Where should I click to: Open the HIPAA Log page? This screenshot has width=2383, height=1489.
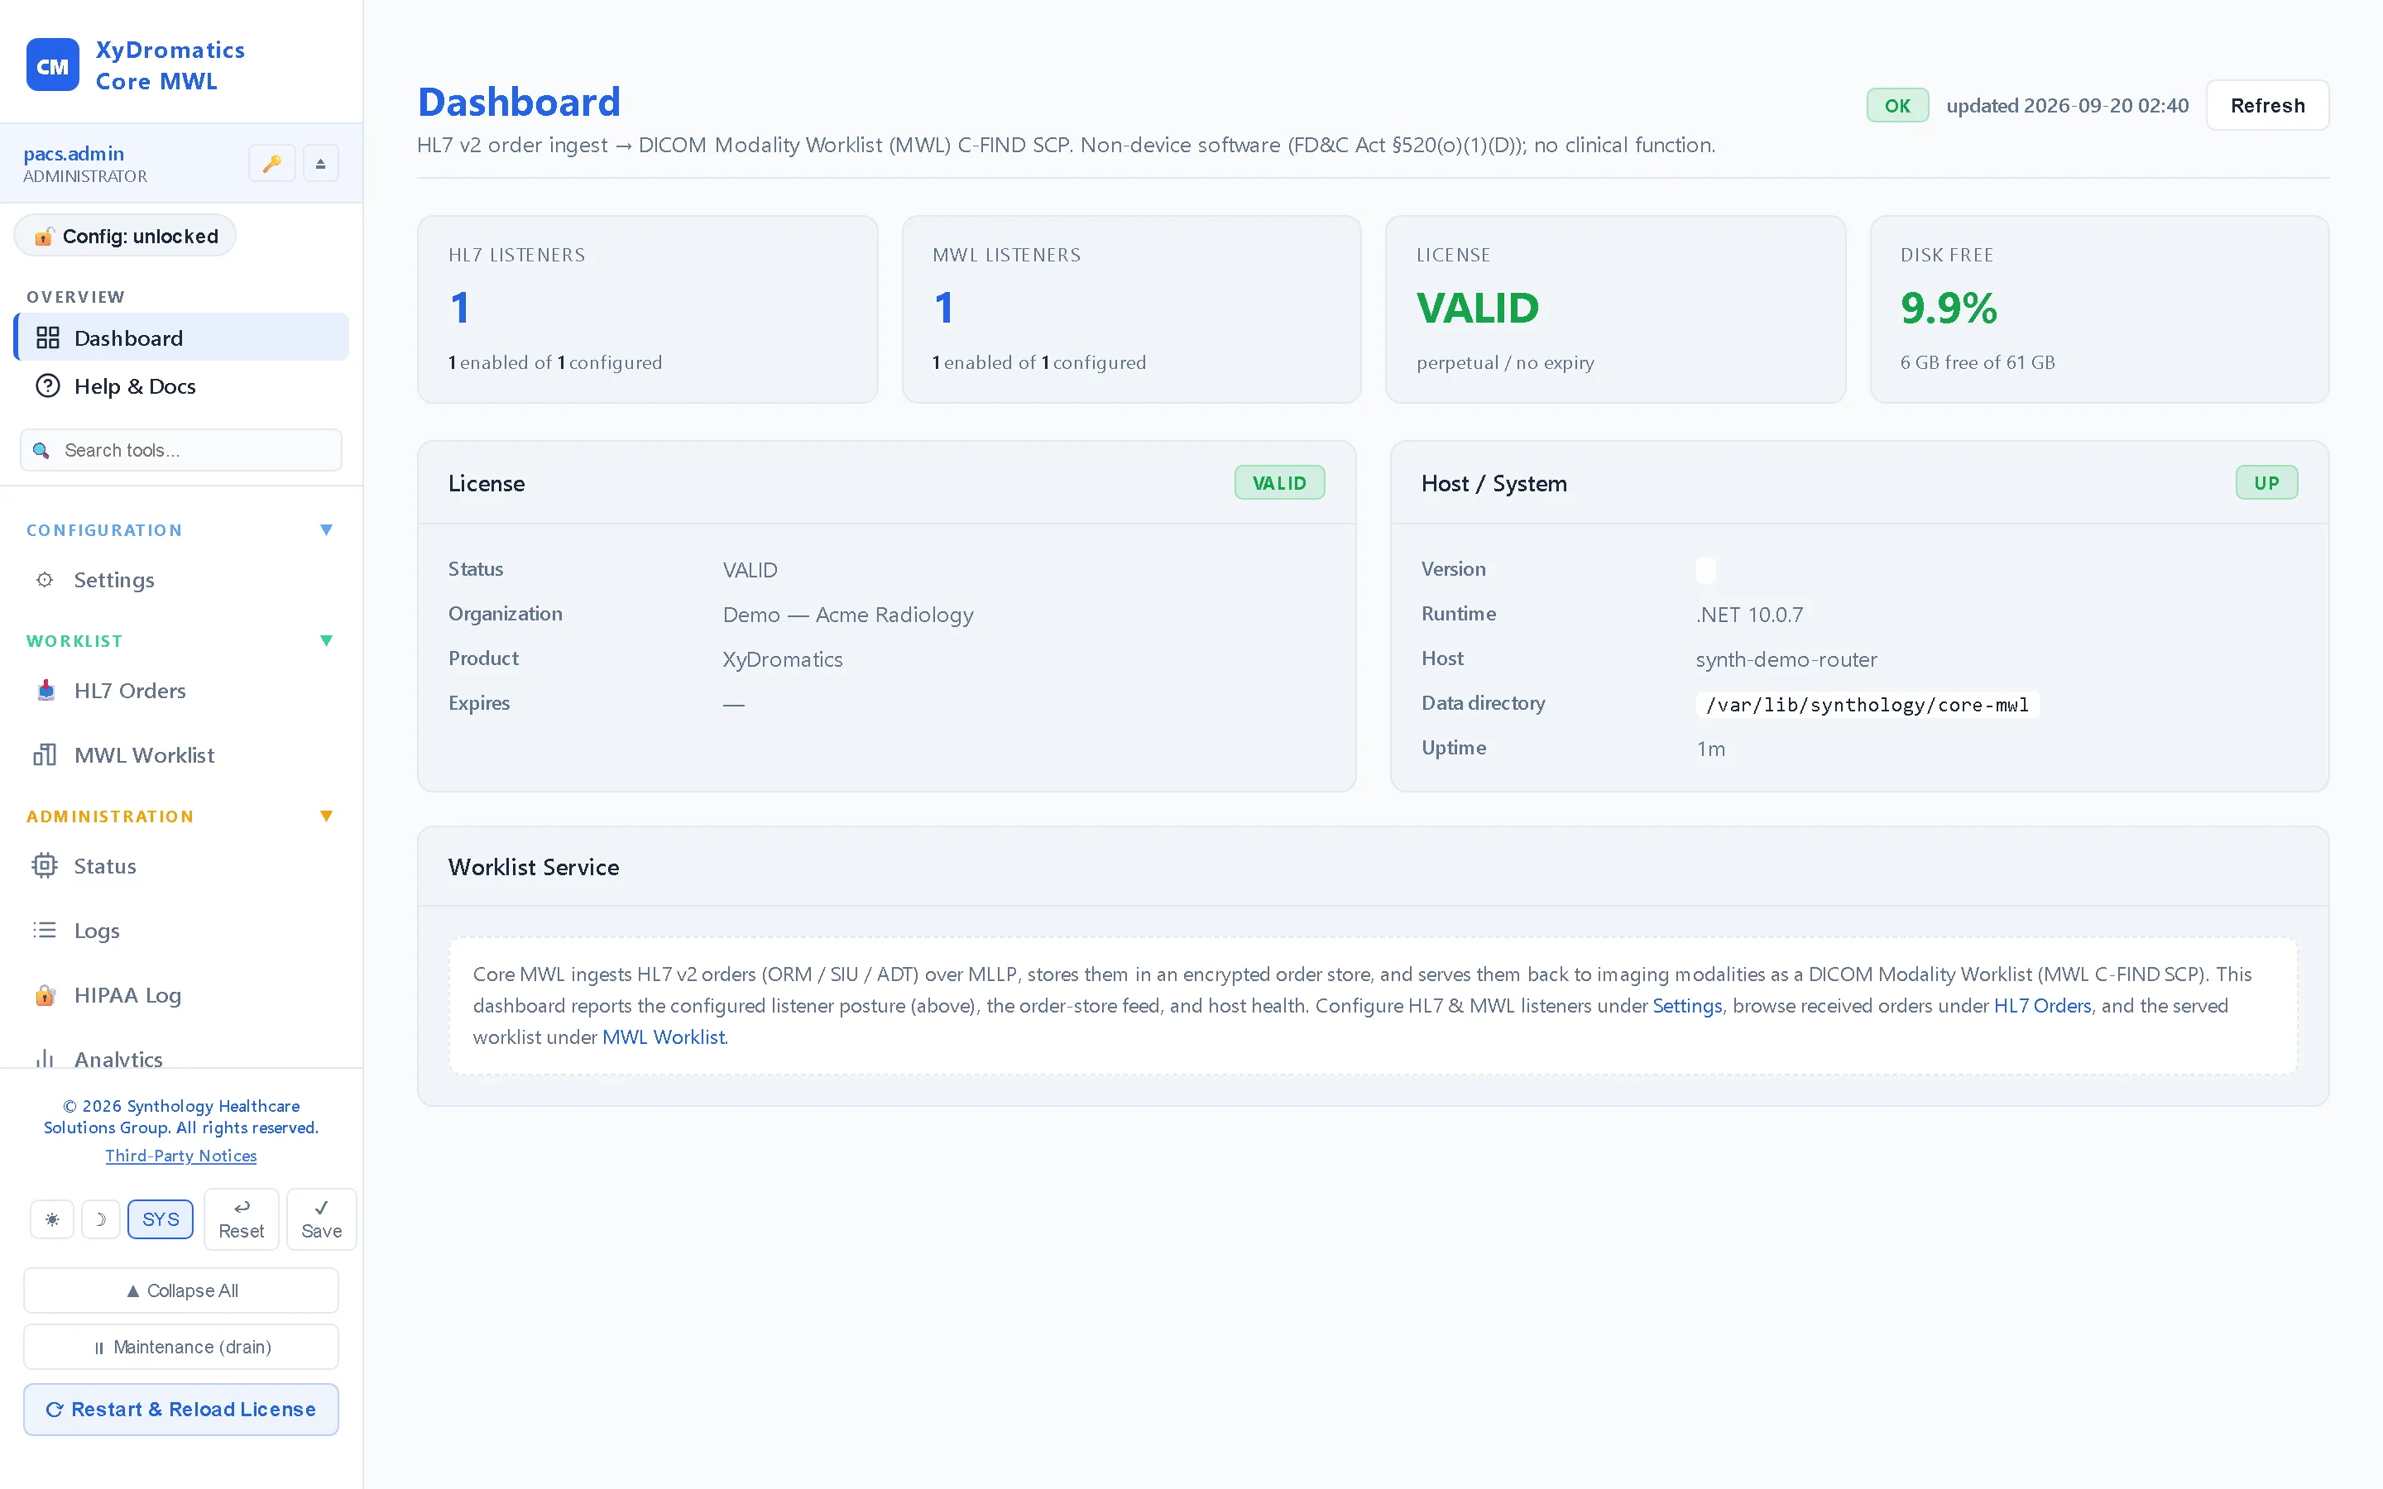click(181, 994)
